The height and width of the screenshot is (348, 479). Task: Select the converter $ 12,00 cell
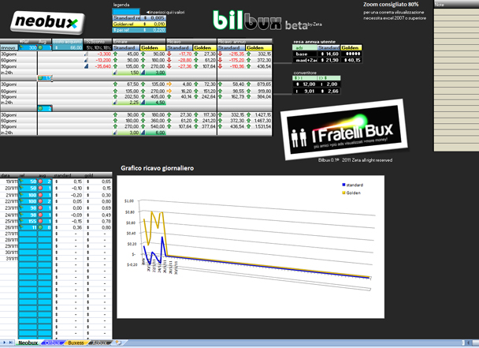pyautogui.click(x=306, y=84)
